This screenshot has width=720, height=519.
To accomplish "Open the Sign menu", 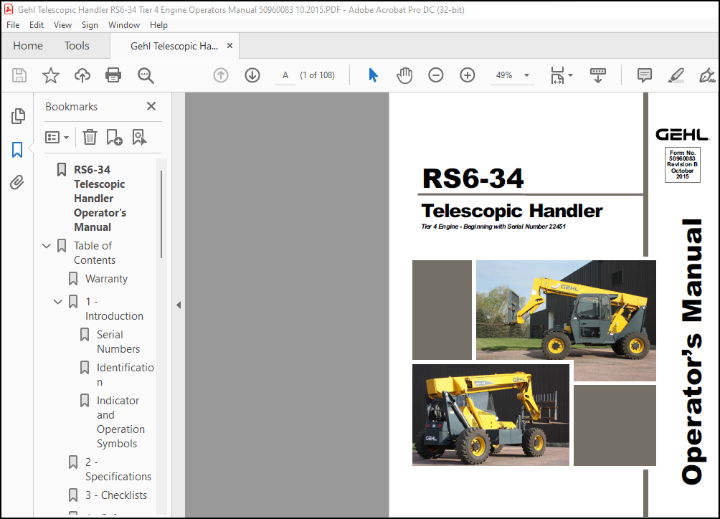I will pyautogui.click(x=90, y=25).
